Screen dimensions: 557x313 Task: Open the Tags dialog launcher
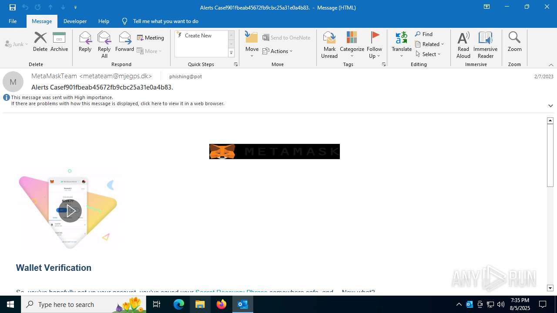click(384, 64)
